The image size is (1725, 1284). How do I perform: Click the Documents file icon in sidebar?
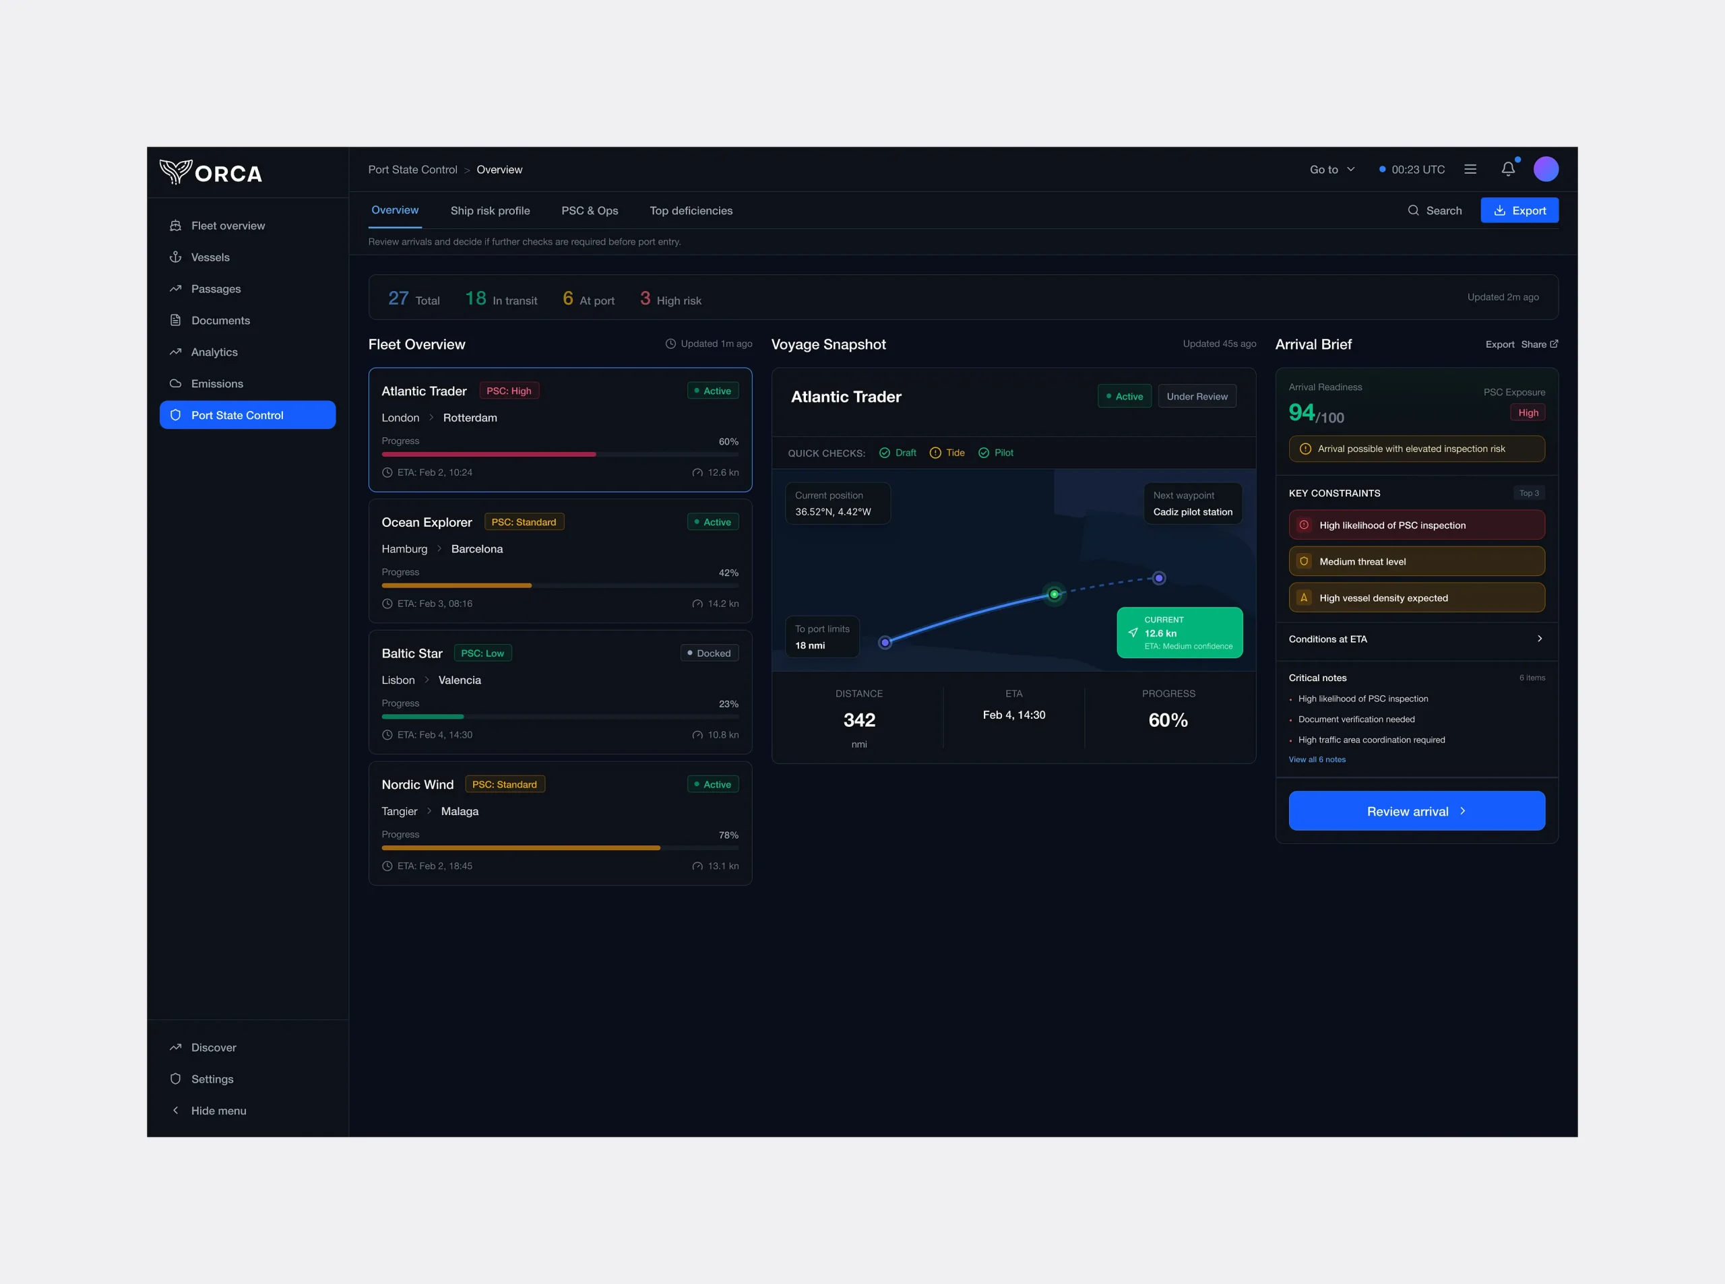point(176,320)
